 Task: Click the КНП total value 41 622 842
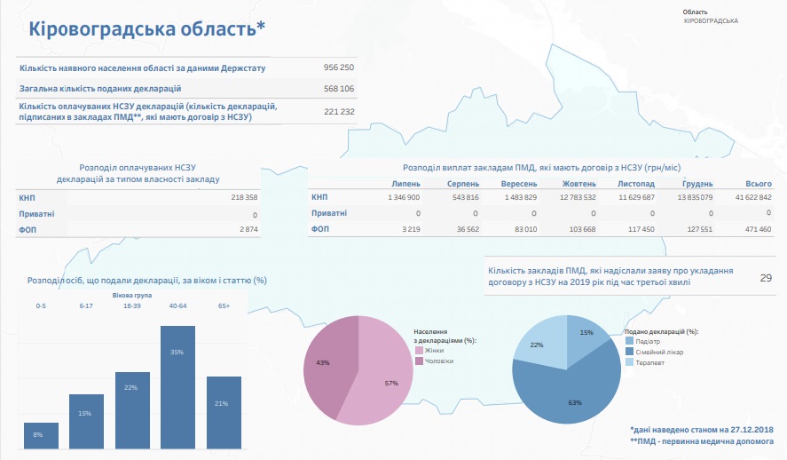point(753,197)
